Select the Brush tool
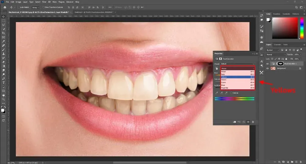306x164 pixels. pos(3,50)
